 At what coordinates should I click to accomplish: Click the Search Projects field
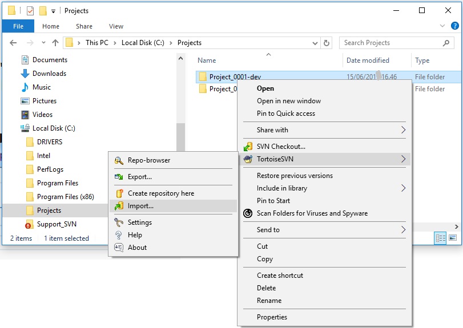[x=397, y=43]
